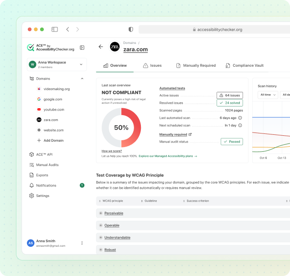Click the notifications count badge
The width and height of the screenshot is (290, 276).
(82, 185)
